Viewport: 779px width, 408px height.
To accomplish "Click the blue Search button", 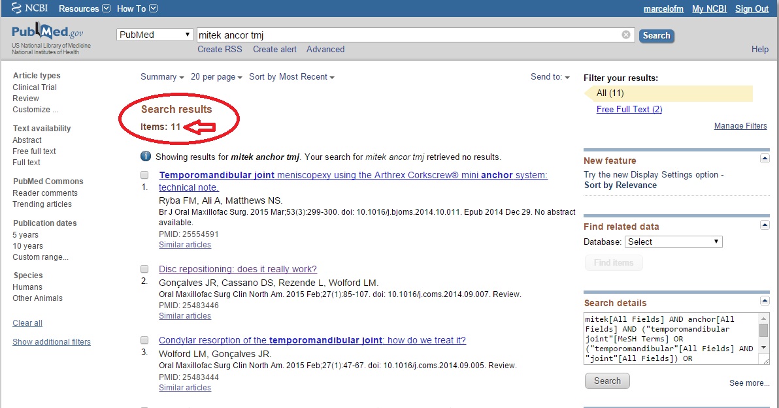I will pyautogui.click(x=656, y=35).
